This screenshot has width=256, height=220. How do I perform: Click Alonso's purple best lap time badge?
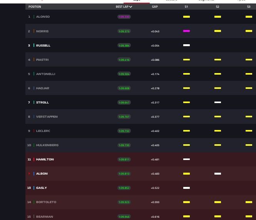(x=124, y=17)
